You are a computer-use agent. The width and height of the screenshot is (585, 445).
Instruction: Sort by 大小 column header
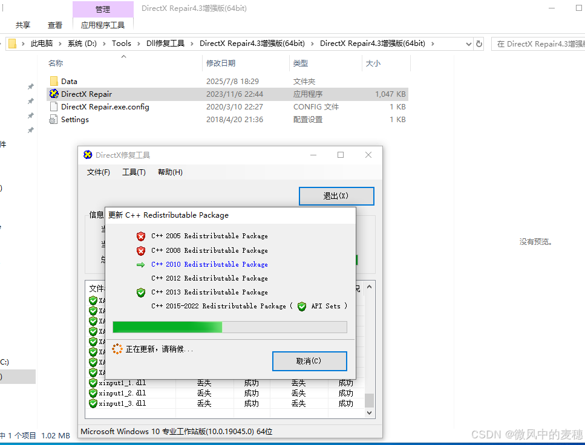[x=373, y=63]
